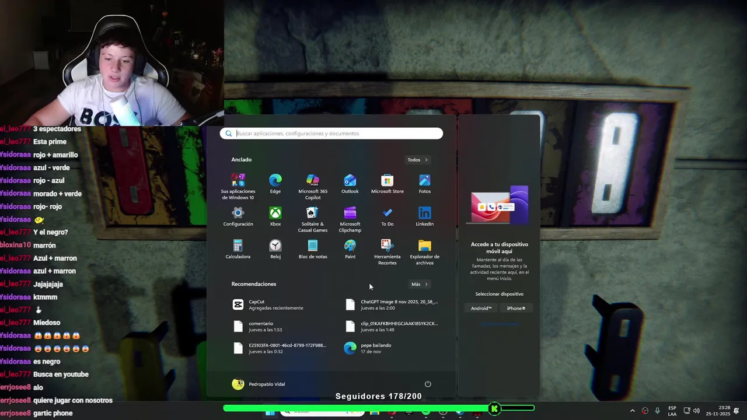The image size is (747, 420).
Task: Open Explorador de archivos
Action: 425,253
